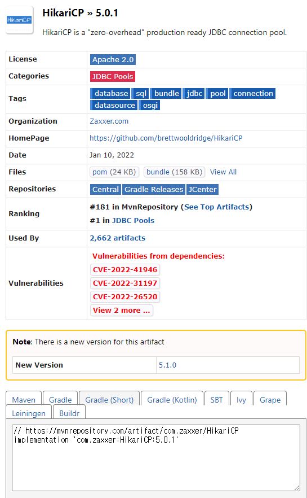Open CVE-2022-26520 vulnerability
The height and width of the screenshot is (498, 307).
coord(125,297)
